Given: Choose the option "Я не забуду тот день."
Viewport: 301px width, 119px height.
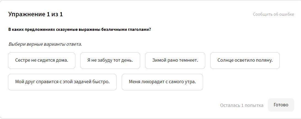Looking at the screenshot, I should tap(110, 60).
